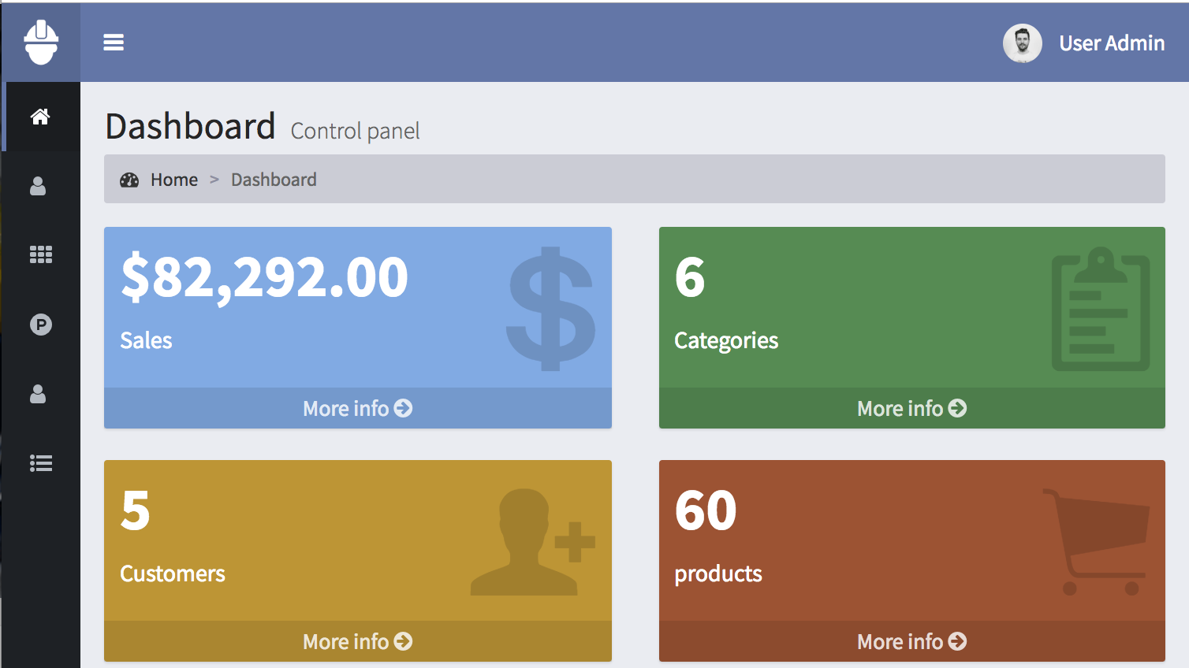The width and height of the screenshot is (1189, 668).
Task: Toggle the hamburger sidebar menu
Action: click(x=114, y=43)
